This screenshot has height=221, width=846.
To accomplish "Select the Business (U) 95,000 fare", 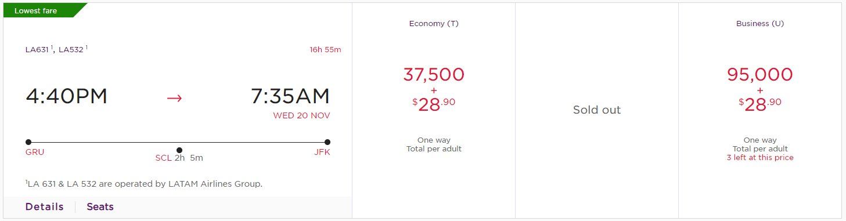I will [x=760, y=111].
